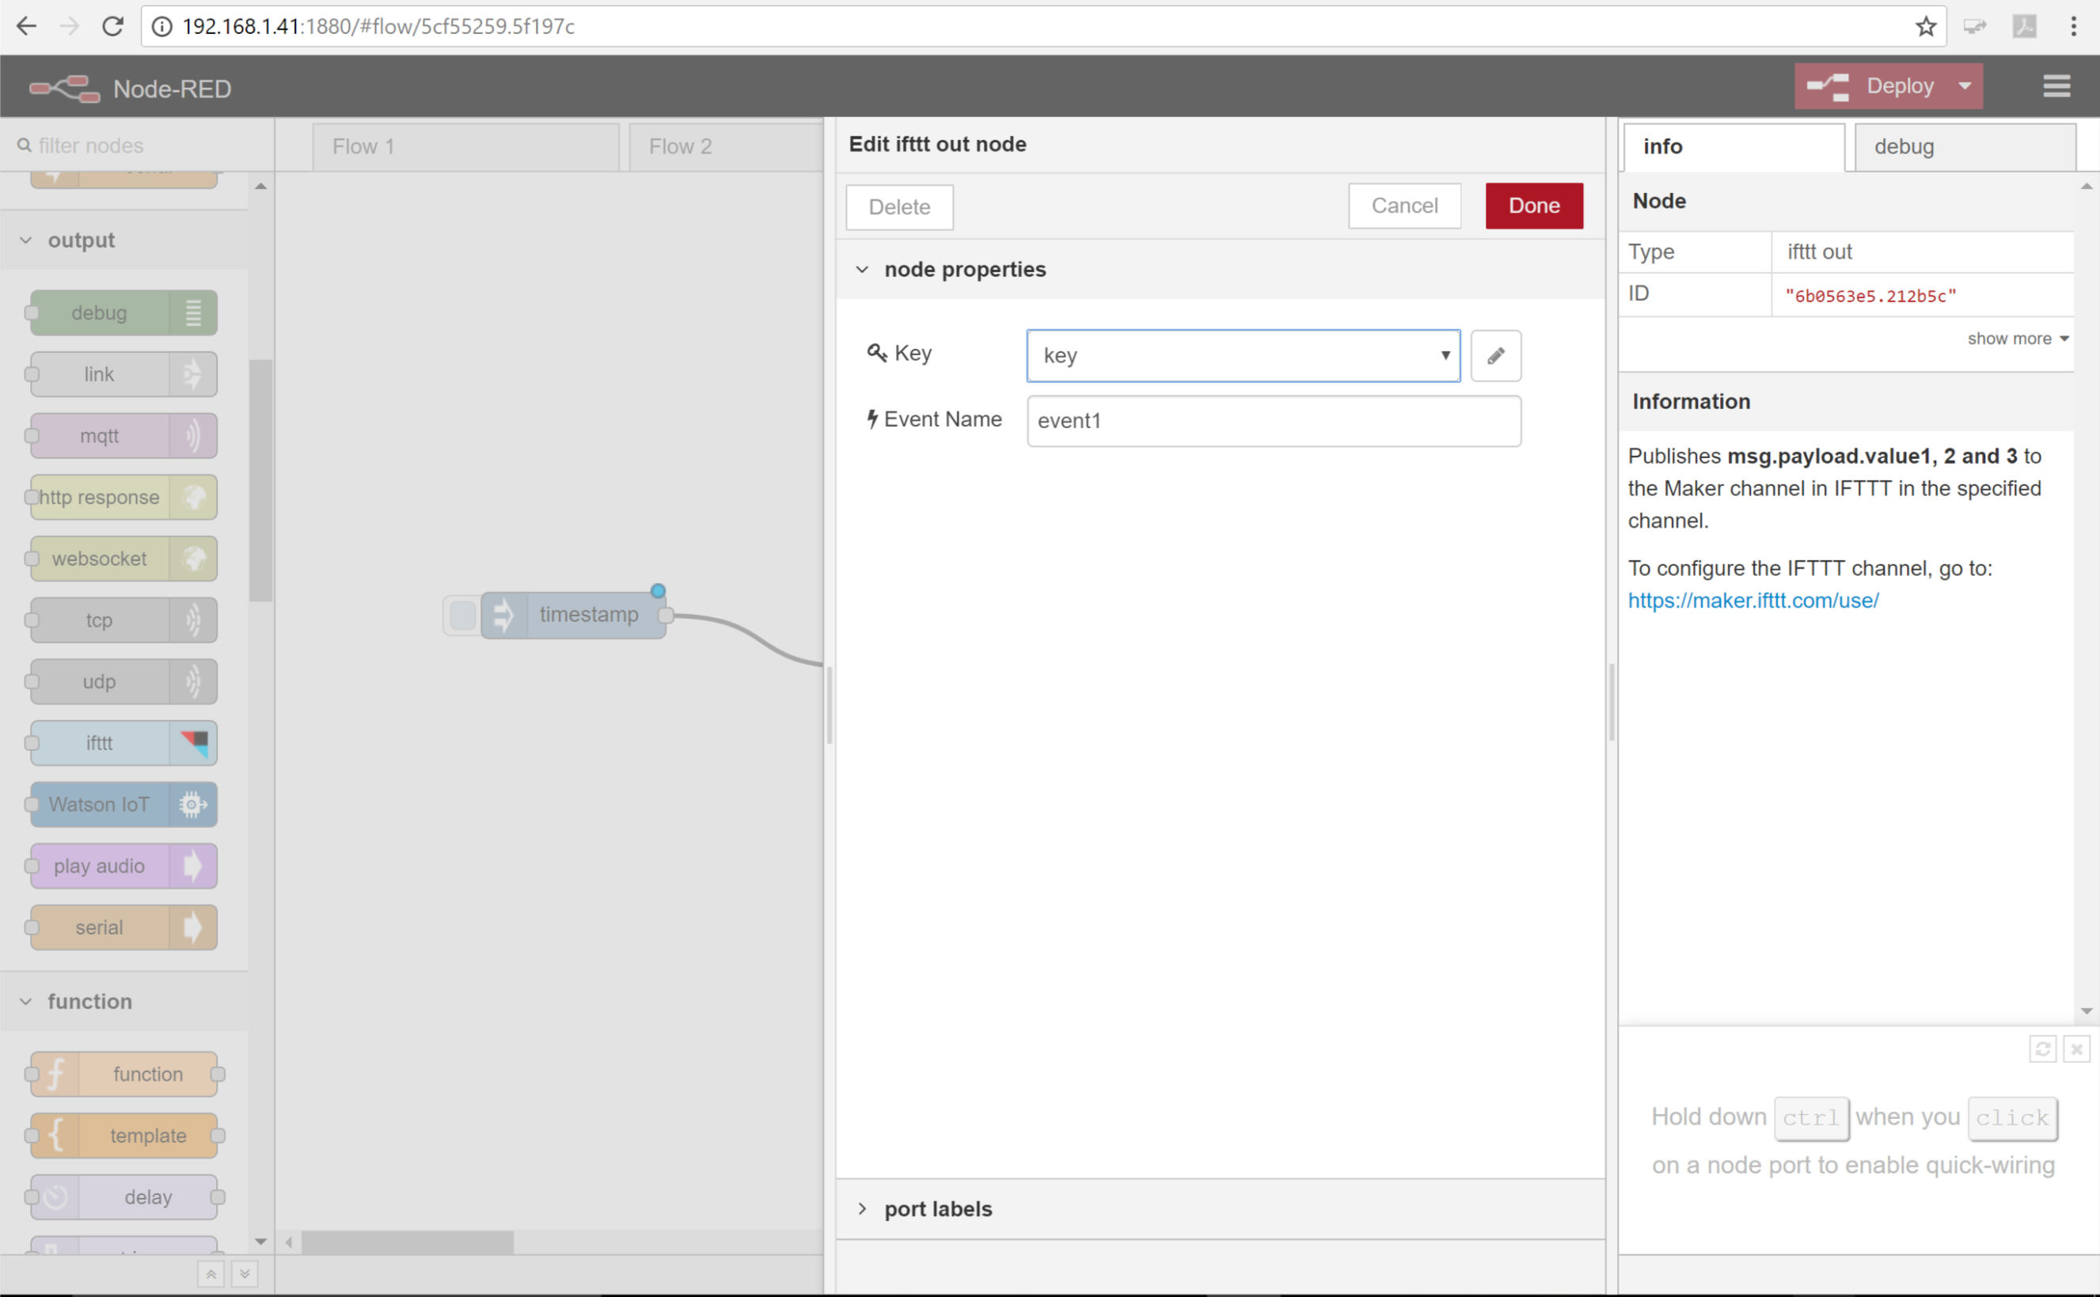Click the websocket node icon
The image size is (2100, 1297).
coord(191,558)
